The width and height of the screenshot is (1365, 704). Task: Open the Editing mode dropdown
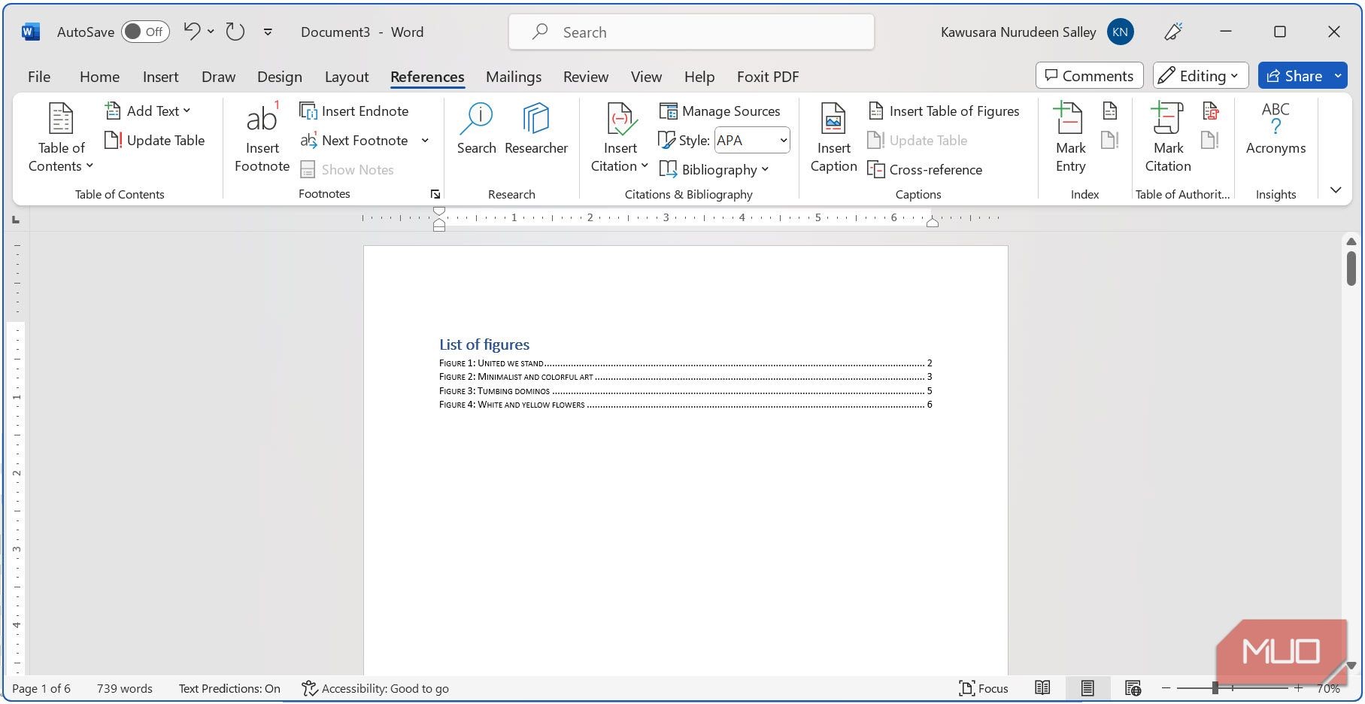pyautogui.click(x=1200, y=76)
